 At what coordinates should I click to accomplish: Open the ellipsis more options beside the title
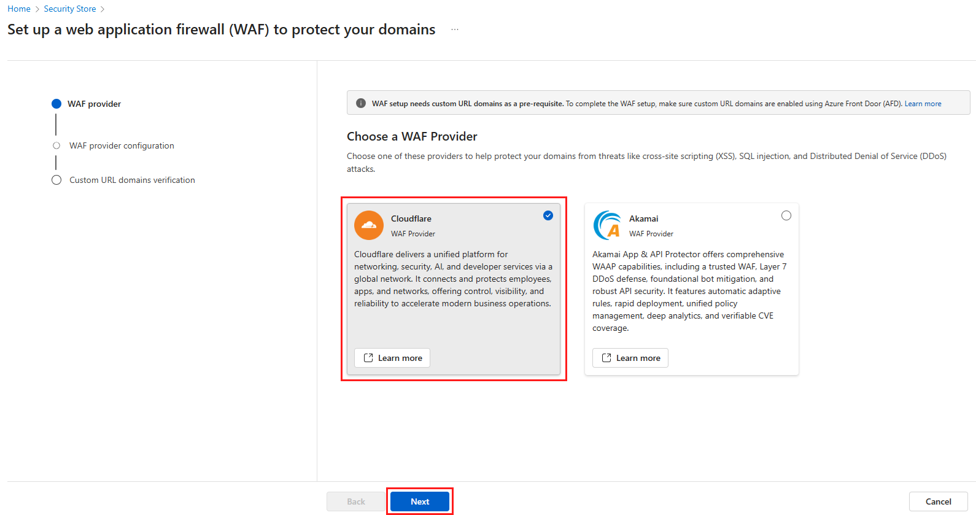pos(455,29)
